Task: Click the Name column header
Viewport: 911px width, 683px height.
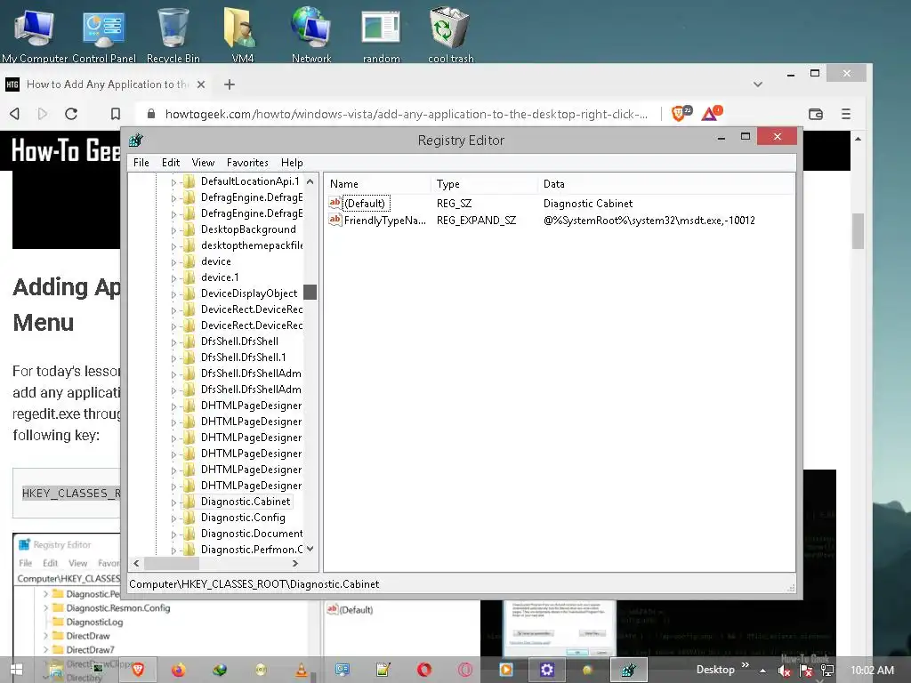Action: [377, 183]
